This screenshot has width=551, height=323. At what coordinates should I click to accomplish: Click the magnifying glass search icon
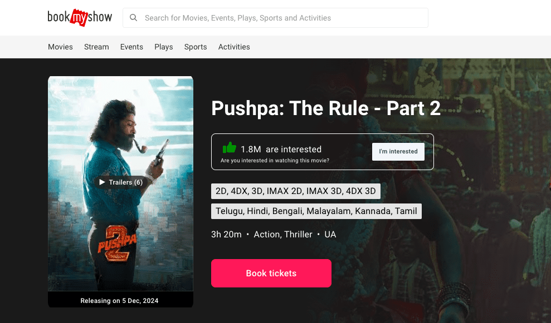(134, 18)
